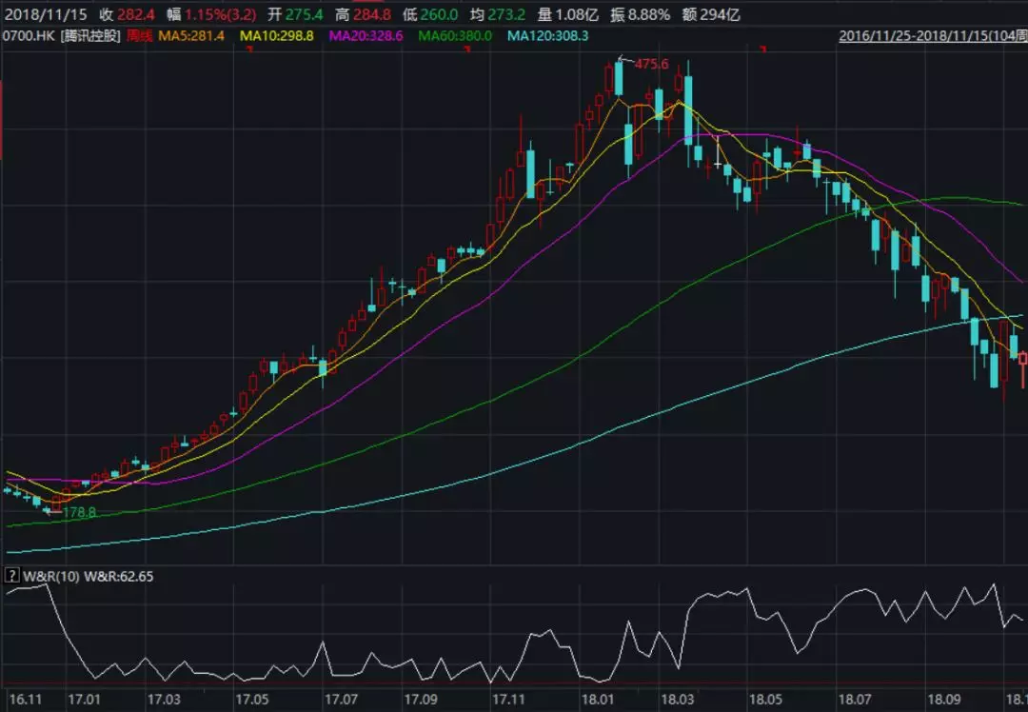This screenshot has width=1028, height=712.
Task: Click the cyan candlestick at the 475.6 peak
Action: click(619, 79)
